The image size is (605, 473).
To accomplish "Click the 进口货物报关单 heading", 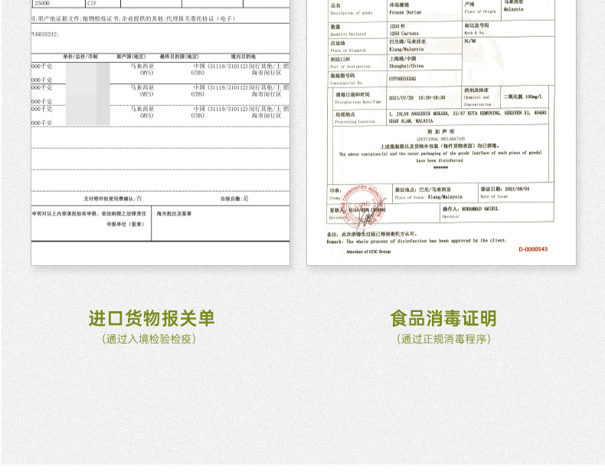I will click(152, 318).
